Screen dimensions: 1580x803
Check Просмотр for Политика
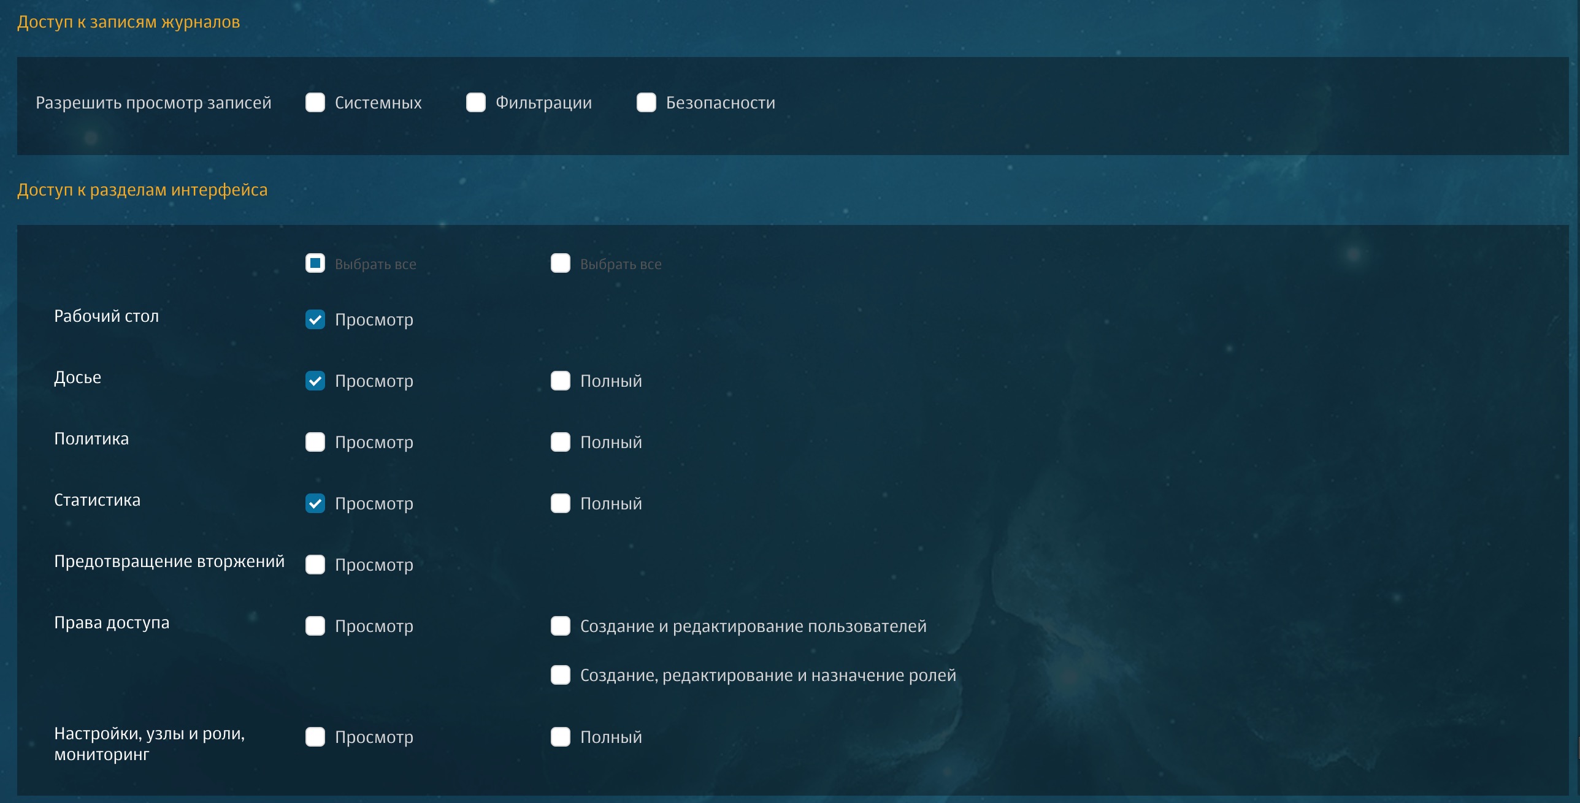[315, 442]
